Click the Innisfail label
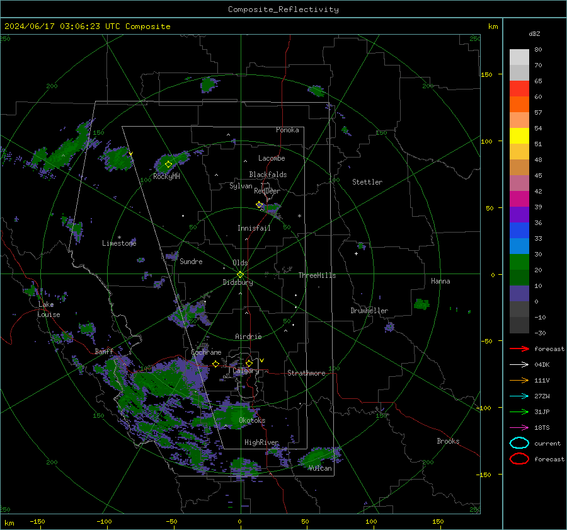The image size is (567, 530). pos(254,228)
